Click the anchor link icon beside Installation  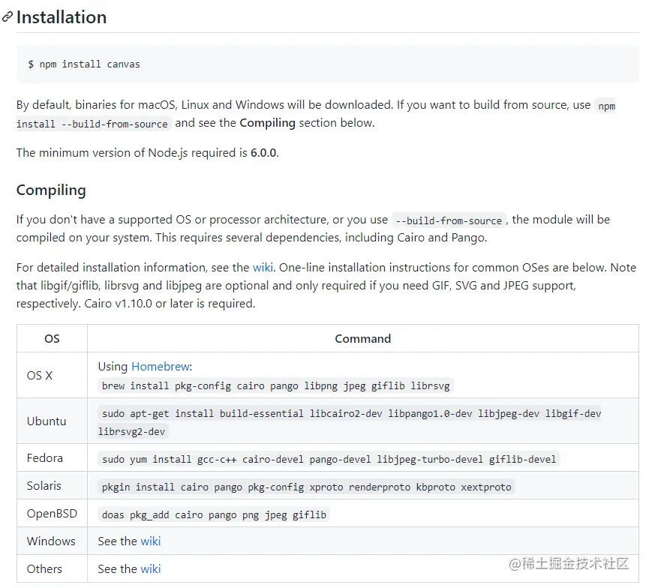tap(8, 17)
